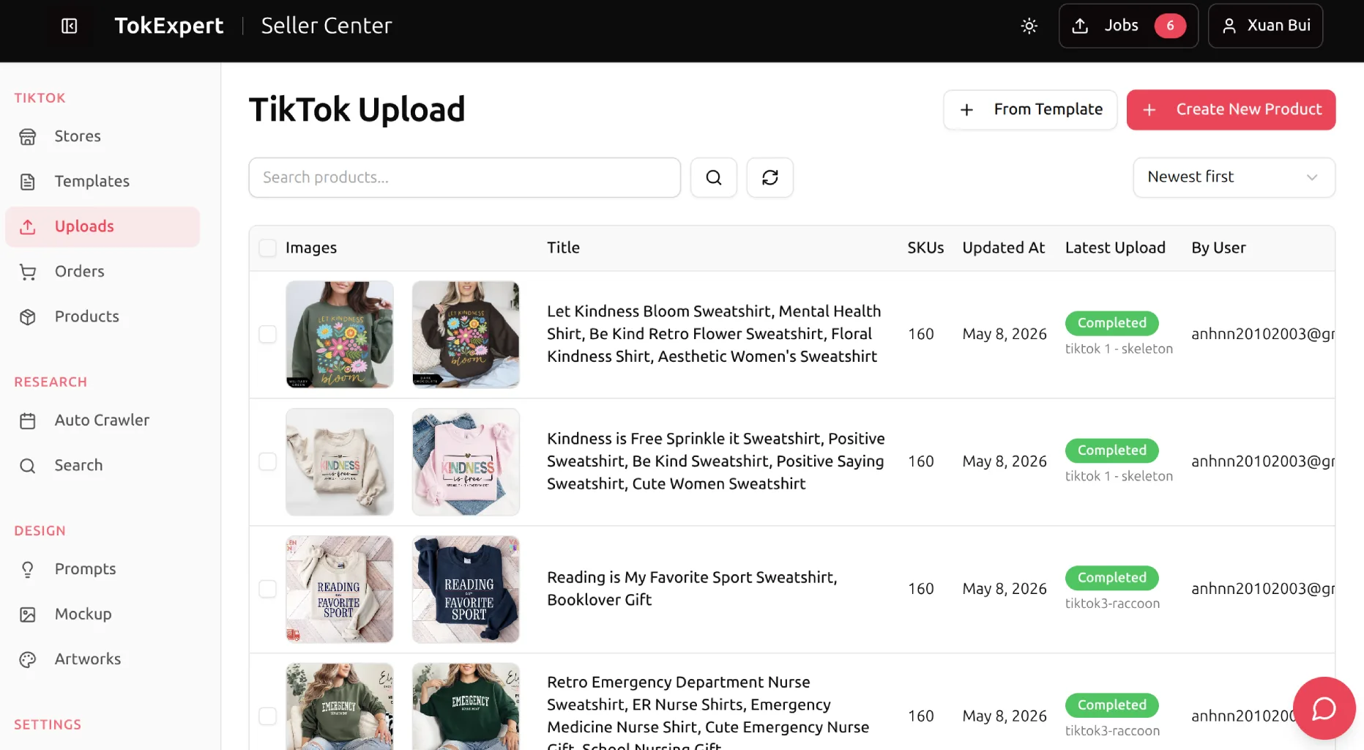Open Search under Research
This screenshot has width=1364, height=750.
pyautogui.click(x=103, y=466)
